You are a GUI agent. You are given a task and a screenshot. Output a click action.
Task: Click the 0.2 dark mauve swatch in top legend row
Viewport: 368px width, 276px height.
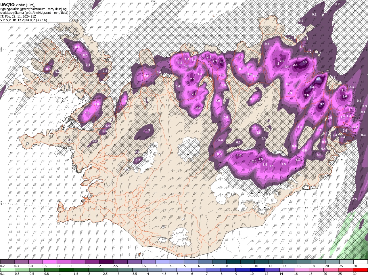tap(7, 262)
